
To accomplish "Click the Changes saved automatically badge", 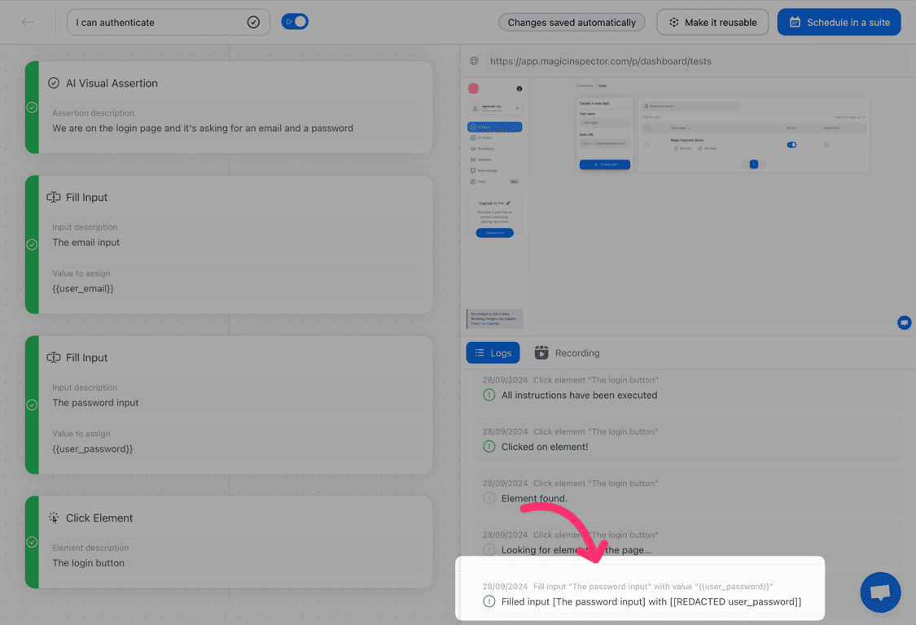I will coord(572,22).
